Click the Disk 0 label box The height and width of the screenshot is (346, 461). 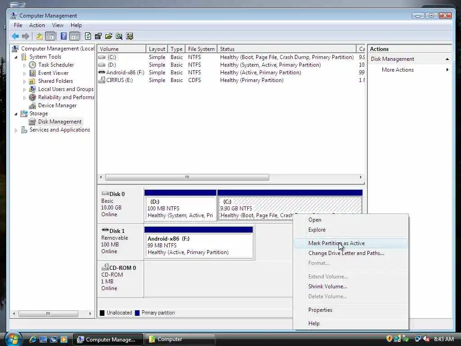click(121, 205)
